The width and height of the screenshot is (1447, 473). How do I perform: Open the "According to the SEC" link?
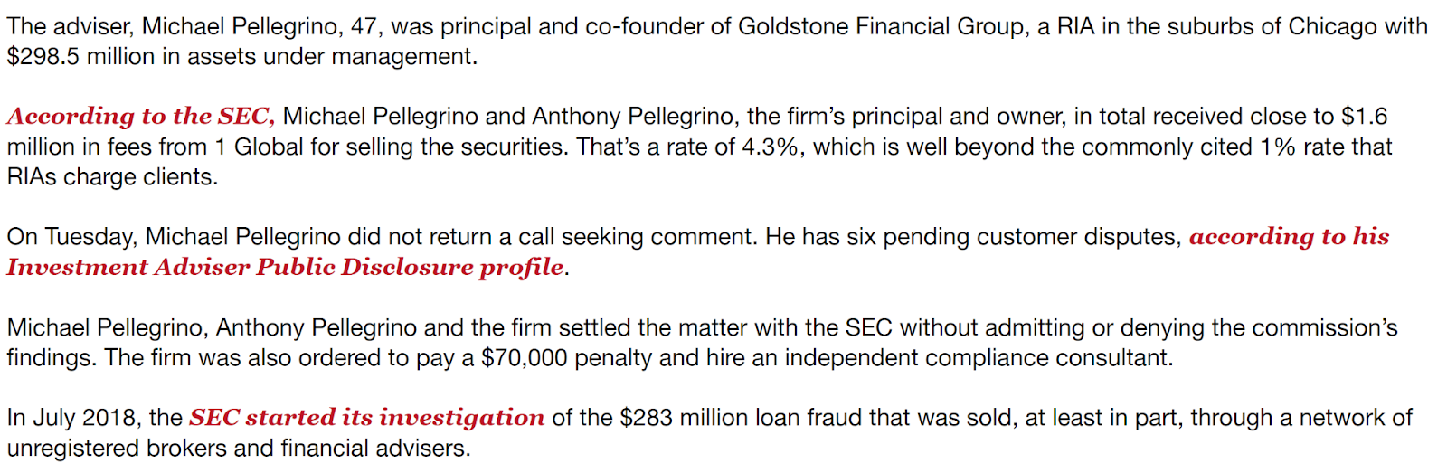141,116
